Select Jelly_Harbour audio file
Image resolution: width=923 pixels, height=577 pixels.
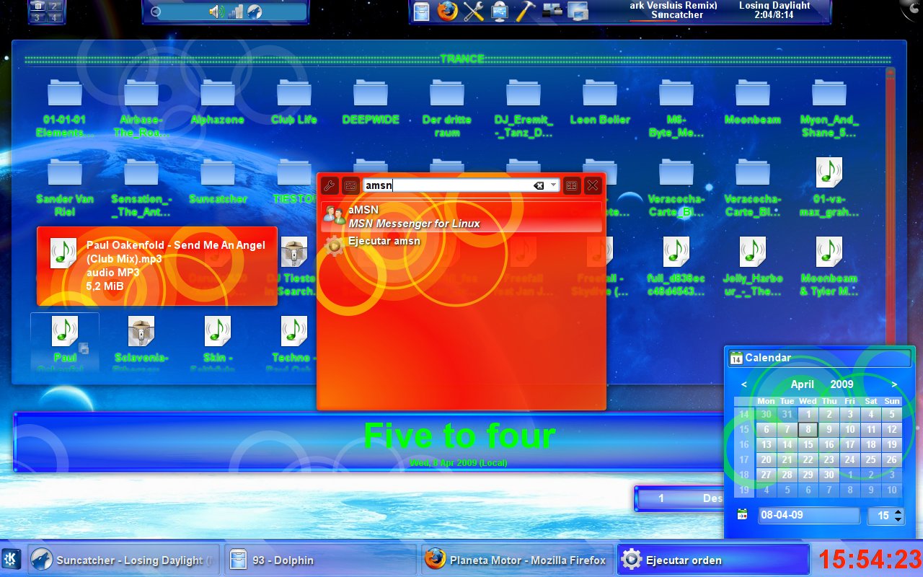click(x=753, y=267)
